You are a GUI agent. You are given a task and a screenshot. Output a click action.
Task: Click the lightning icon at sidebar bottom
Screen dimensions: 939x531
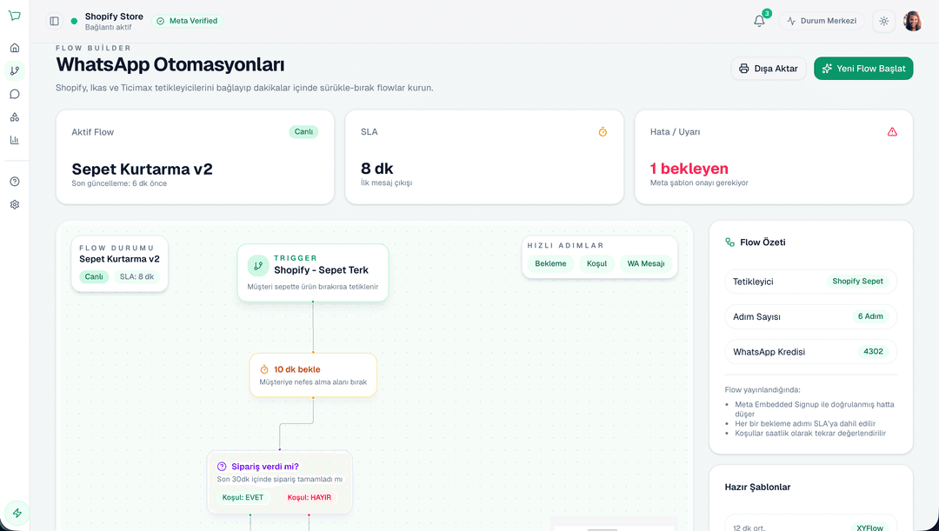(19, 514)
